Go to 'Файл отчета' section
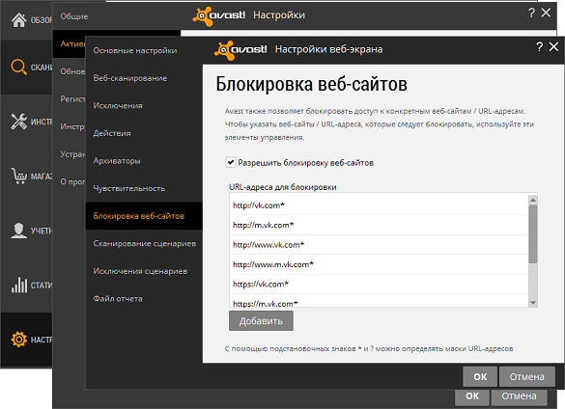The height and width of the screenshot is (409, 565). click(118, 299)
